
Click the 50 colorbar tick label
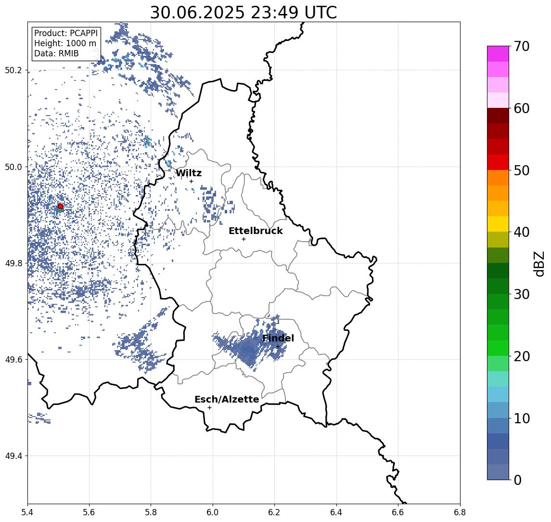point(522,170)
